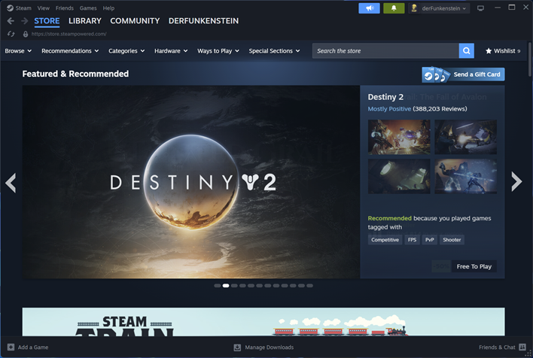533x358 pixels.
Task: Select the STORE tab
Action: click(47, 21)
